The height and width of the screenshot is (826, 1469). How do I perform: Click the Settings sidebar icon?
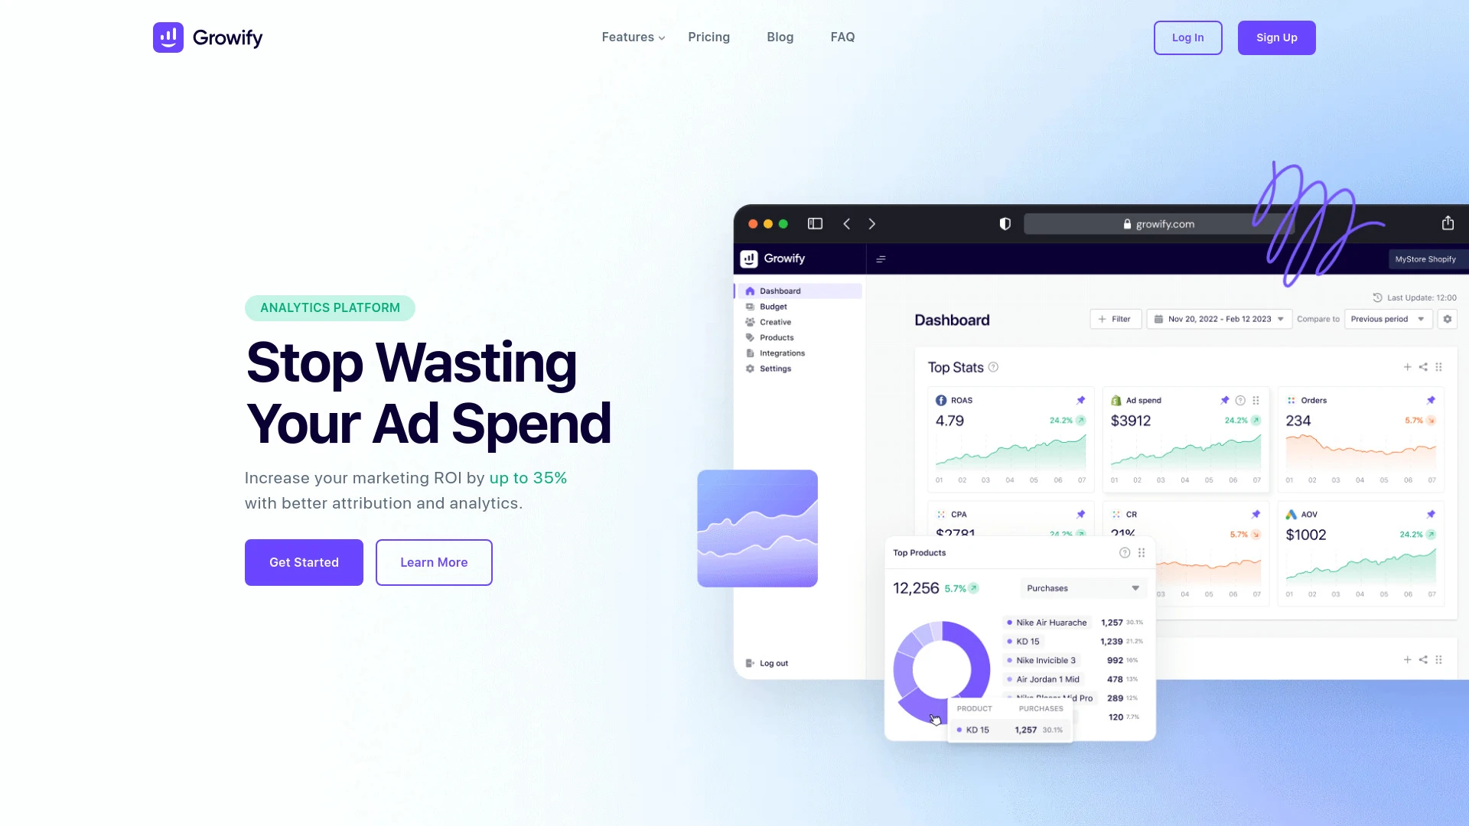coord(750,368)
